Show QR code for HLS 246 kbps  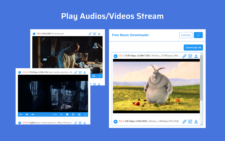pyautogui.click(x=190, y=122)
